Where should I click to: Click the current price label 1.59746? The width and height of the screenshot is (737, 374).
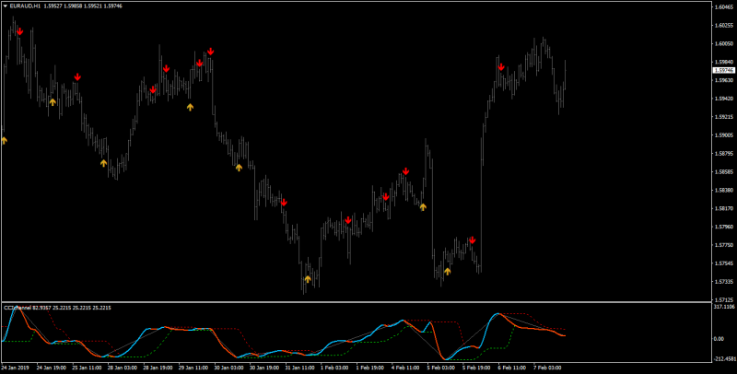(723, 71)
